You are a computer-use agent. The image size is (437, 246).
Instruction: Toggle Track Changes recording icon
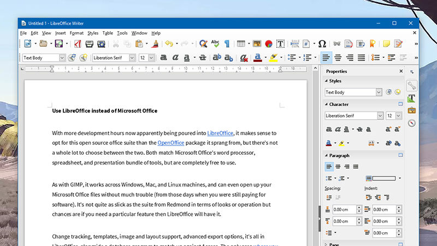398,44
